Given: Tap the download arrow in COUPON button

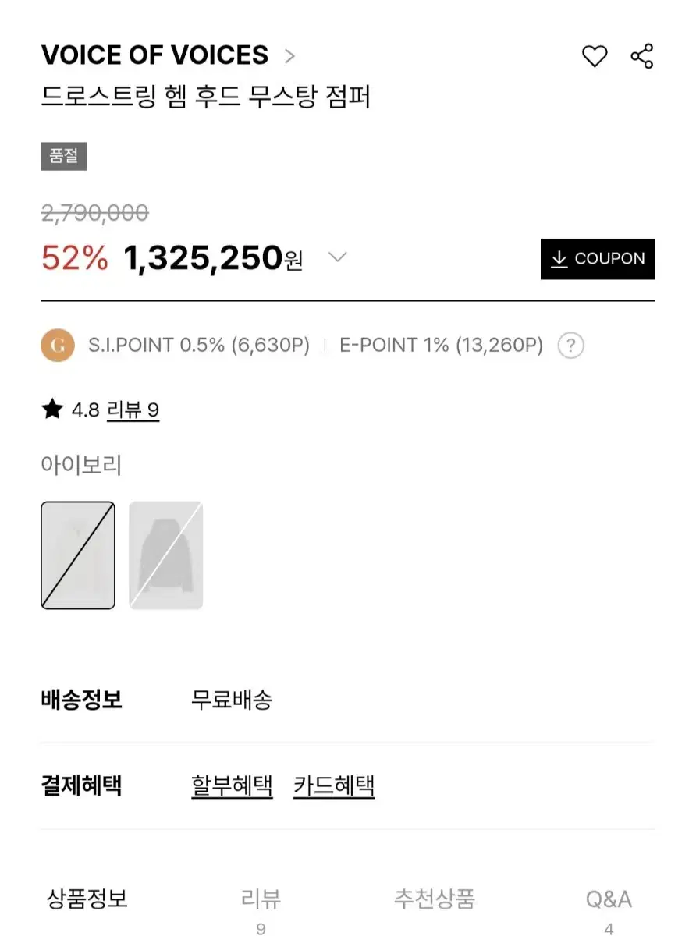Looking at the screenshot, I should (559, 259).
